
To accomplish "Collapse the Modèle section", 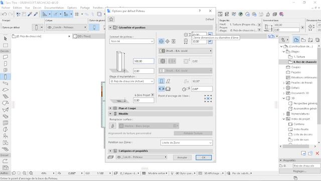I will (x=110, y=114).
